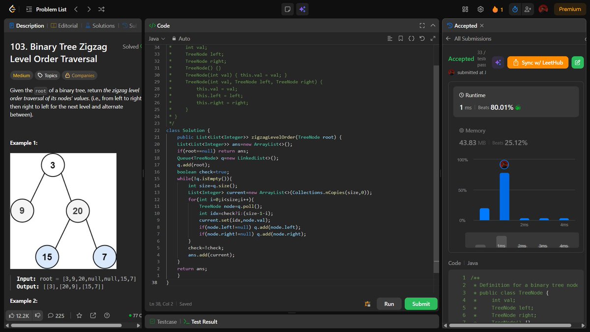Image resolution: width=590 pixels, height=332 pixels.
Task: Click the green edit note button
Action: (x=578, y=62)
